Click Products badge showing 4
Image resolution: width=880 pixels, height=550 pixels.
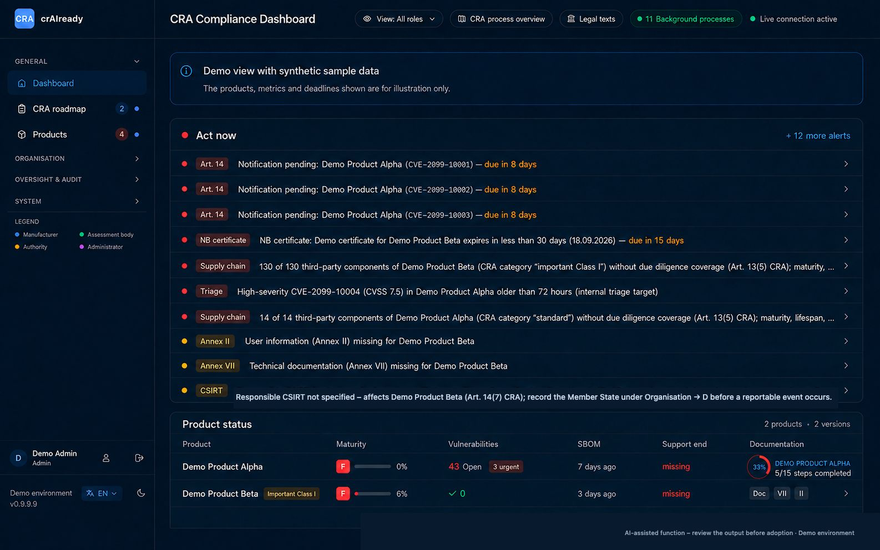tap(122, 134)
